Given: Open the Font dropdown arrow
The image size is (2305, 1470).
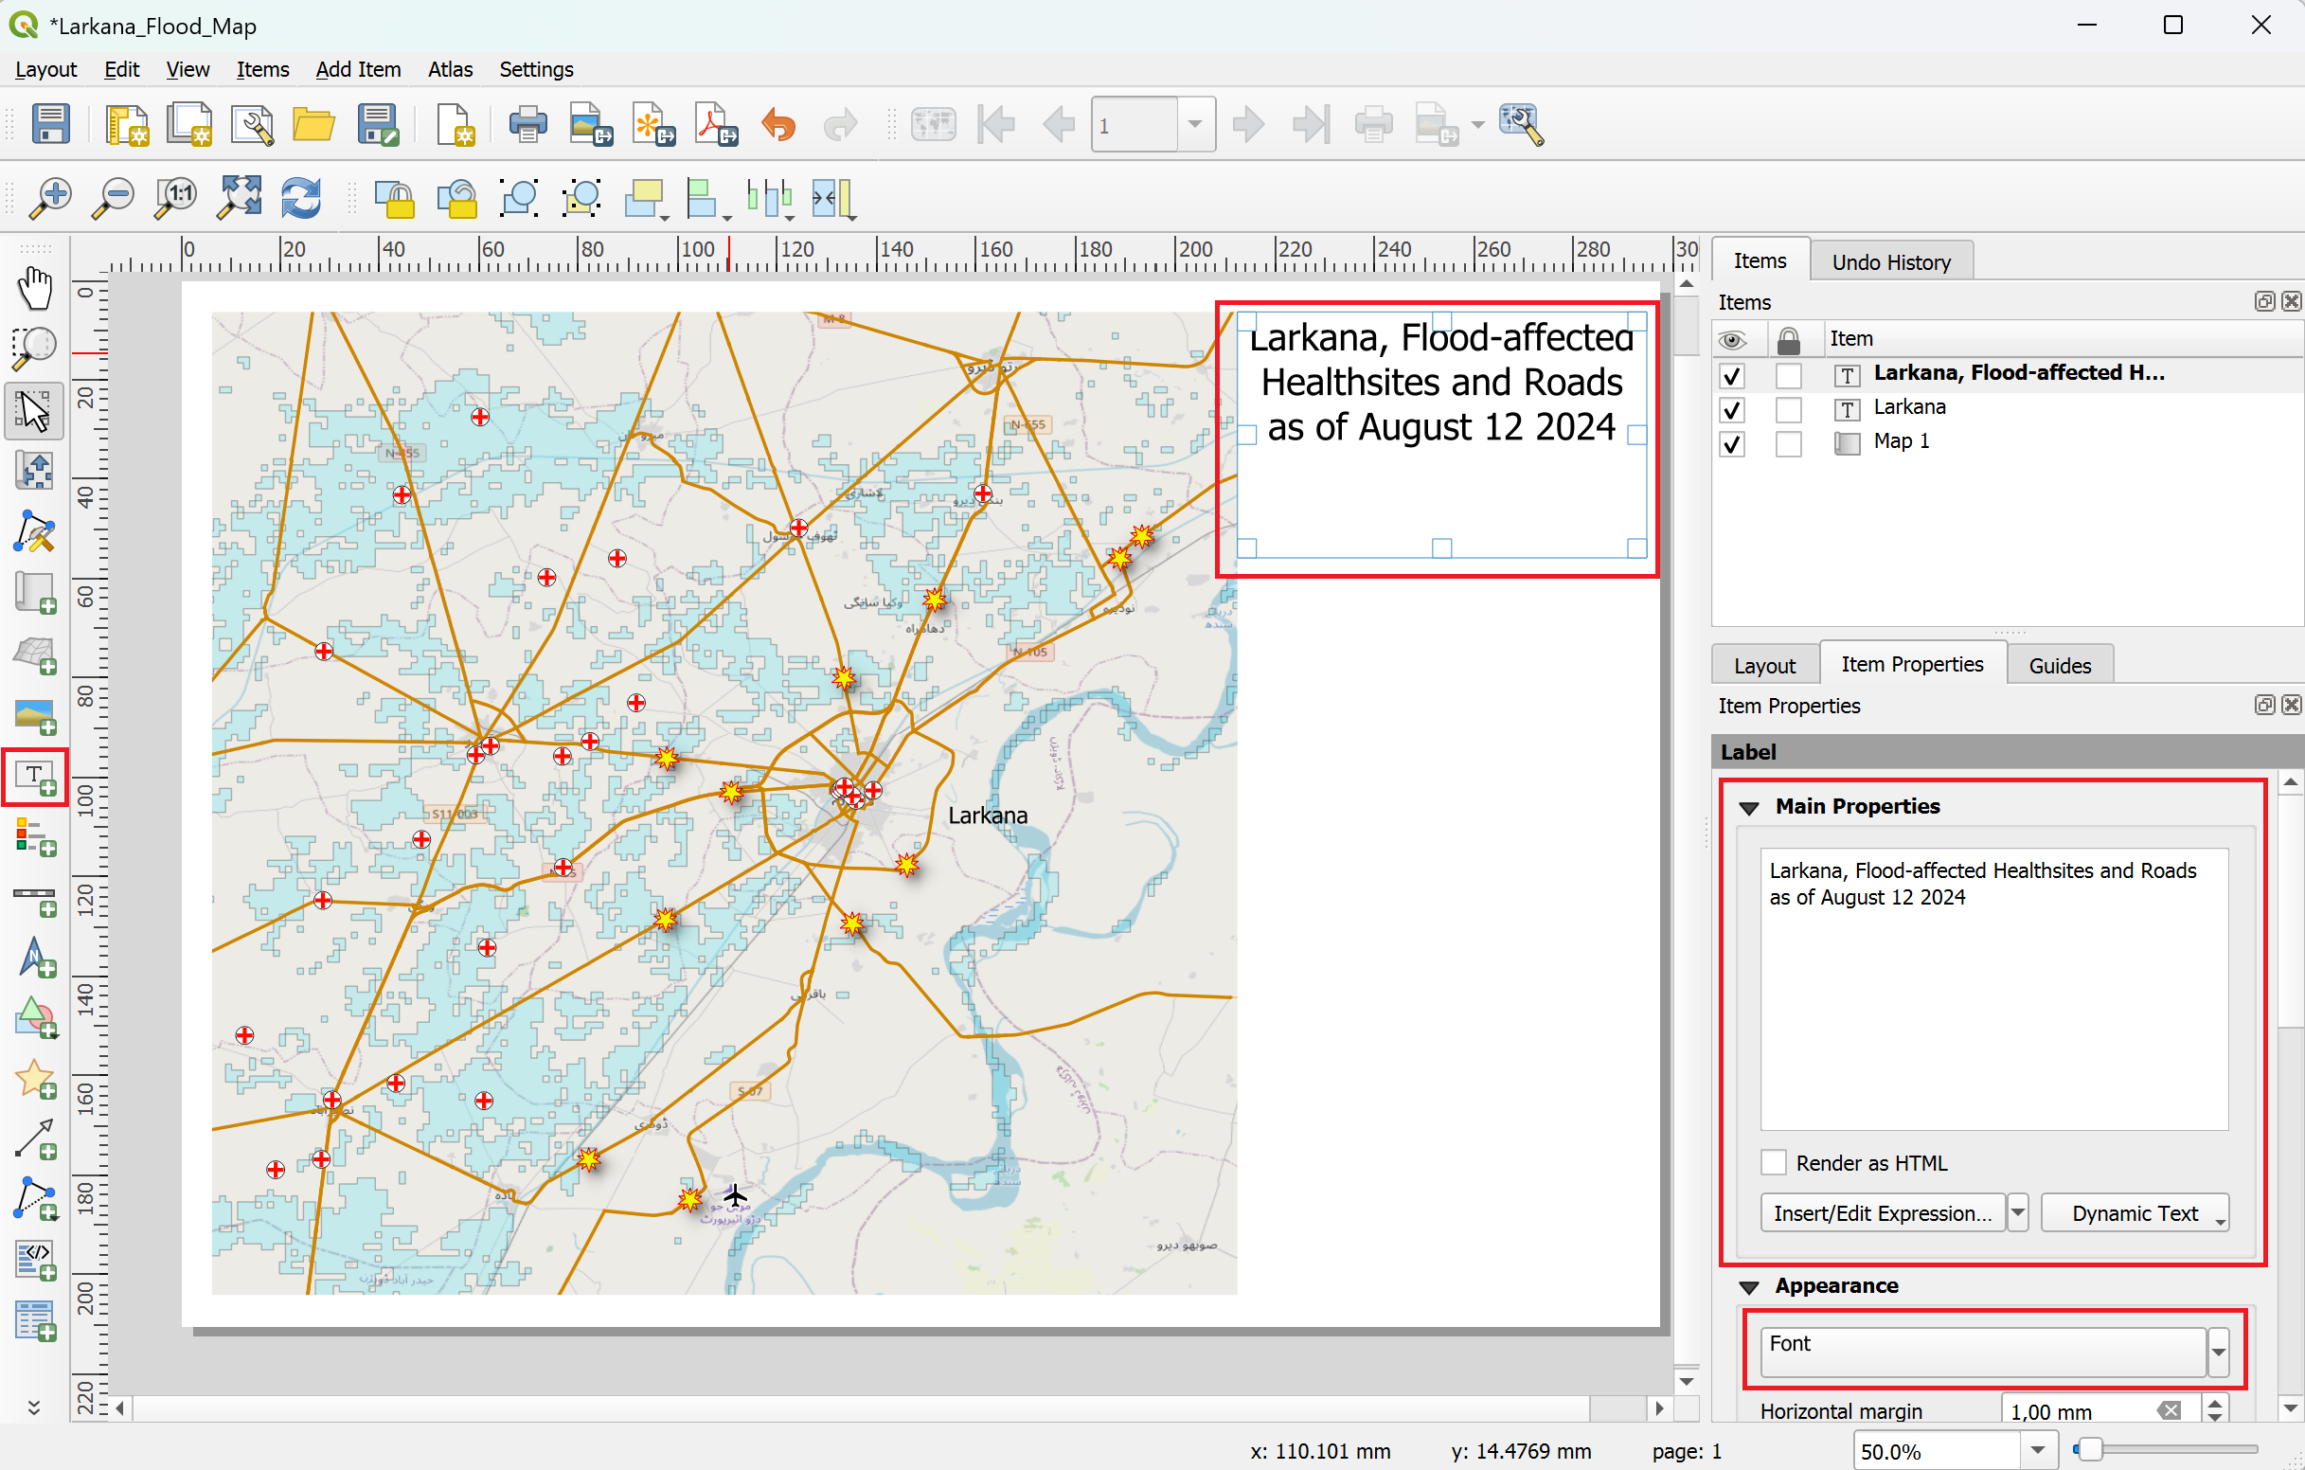Looking at the screenshot, I should pyautogui.click(x=2218, y=1352).
